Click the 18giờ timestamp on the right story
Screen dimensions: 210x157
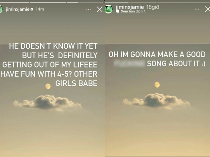[152, 7]
